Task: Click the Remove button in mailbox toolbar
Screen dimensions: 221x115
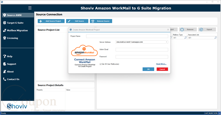Action: (x=188, y=29)
